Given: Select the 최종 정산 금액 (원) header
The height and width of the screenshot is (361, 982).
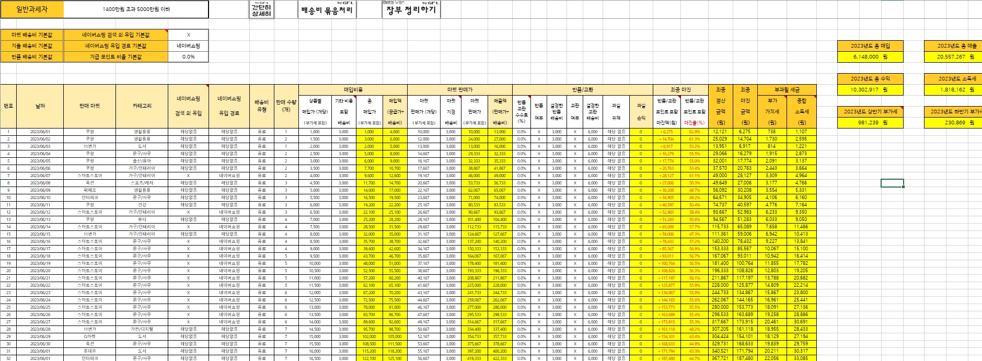Looking at the screenshot, I should [x=721, y=106].
